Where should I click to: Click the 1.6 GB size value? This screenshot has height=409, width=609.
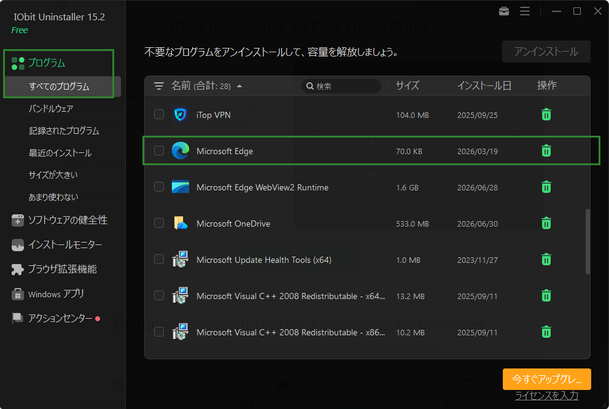point(407,187)
